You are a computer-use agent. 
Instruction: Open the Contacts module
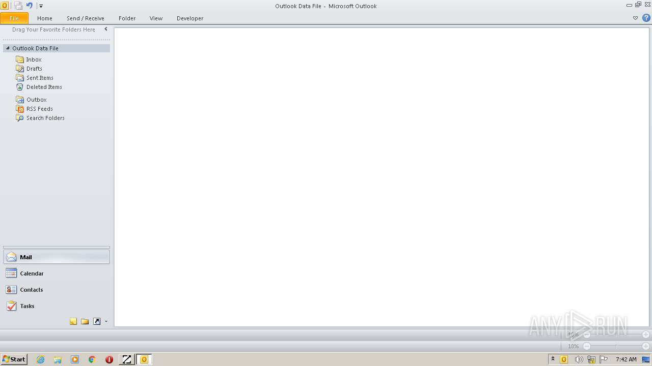(x=57, y=290)
